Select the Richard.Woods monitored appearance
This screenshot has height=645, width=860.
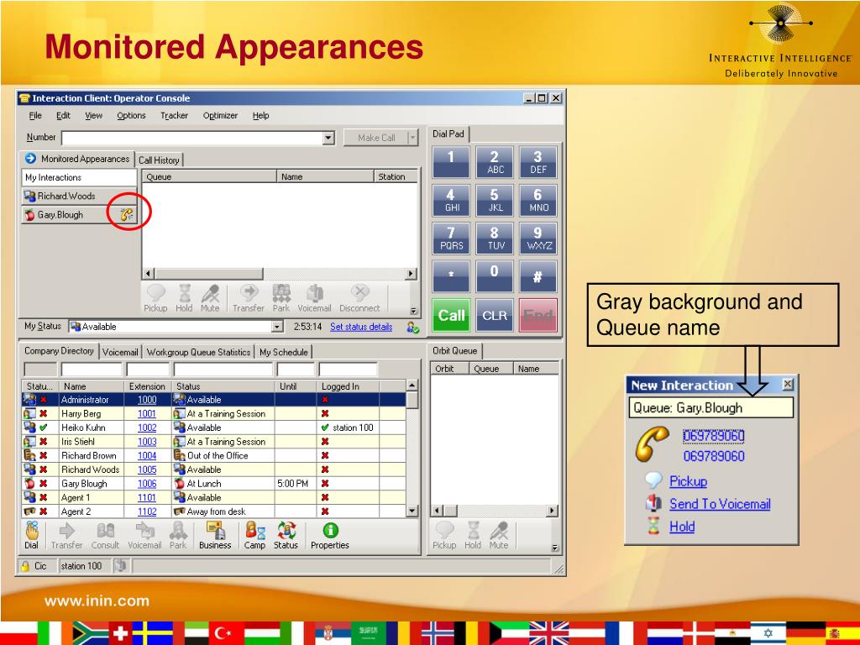click(x=79, y=196)
